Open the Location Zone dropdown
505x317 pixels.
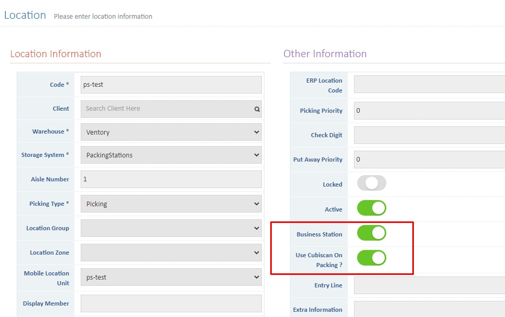click(171, 253)
